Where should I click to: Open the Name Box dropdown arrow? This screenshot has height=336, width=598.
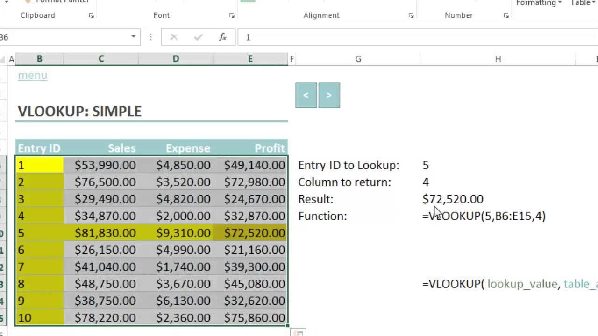(x=133, y=36)
